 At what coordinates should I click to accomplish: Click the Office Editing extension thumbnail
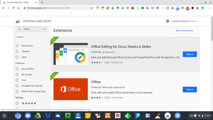click(x=71, y=54)
